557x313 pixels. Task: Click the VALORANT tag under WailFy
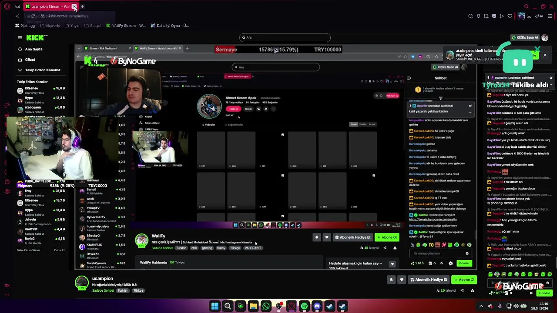click(253, 248)
